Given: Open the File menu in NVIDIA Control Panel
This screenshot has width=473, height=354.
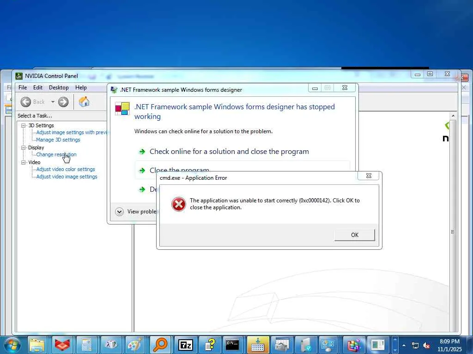Looking at the screenshot, I should [x=23, y=88].
